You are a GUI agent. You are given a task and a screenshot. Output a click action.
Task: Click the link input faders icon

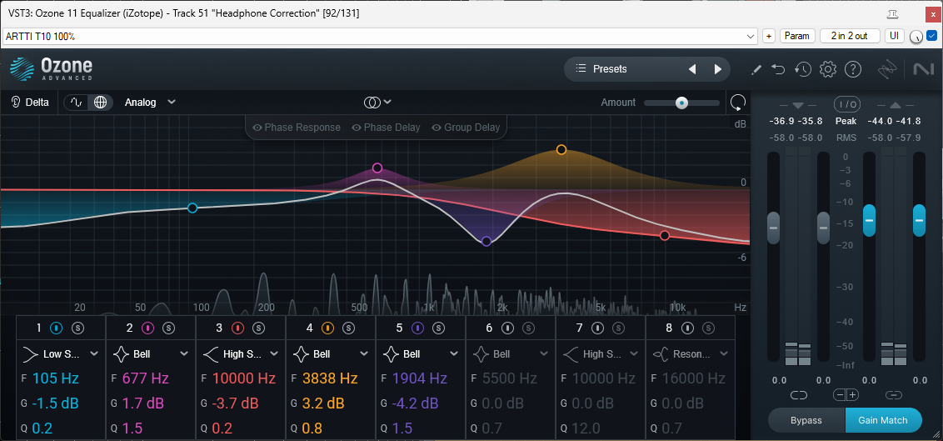[x=798, y=395]
